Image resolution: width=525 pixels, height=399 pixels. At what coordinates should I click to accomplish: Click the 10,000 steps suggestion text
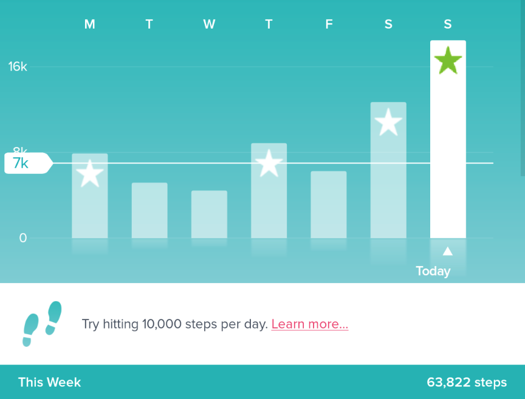[x=175, y=324]
